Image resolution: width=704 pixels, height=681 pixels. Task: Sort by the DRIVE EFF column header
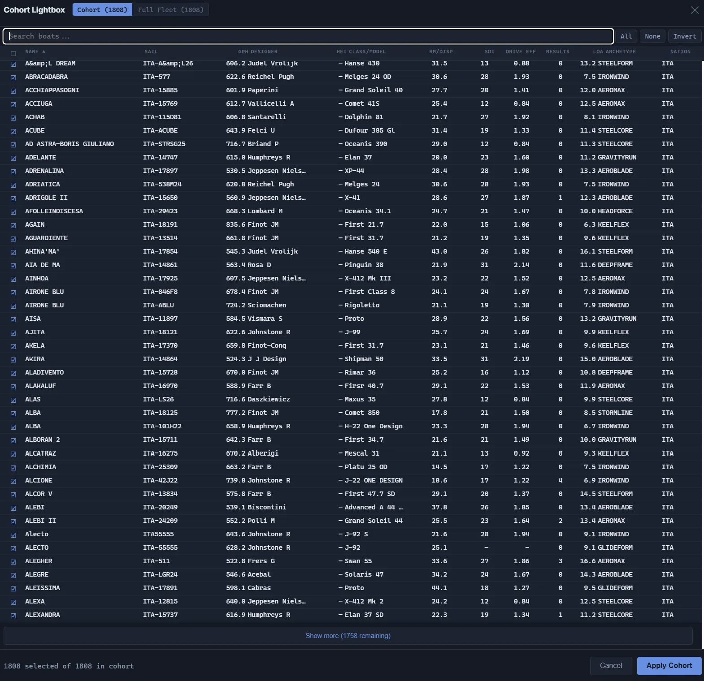point(521,52)
